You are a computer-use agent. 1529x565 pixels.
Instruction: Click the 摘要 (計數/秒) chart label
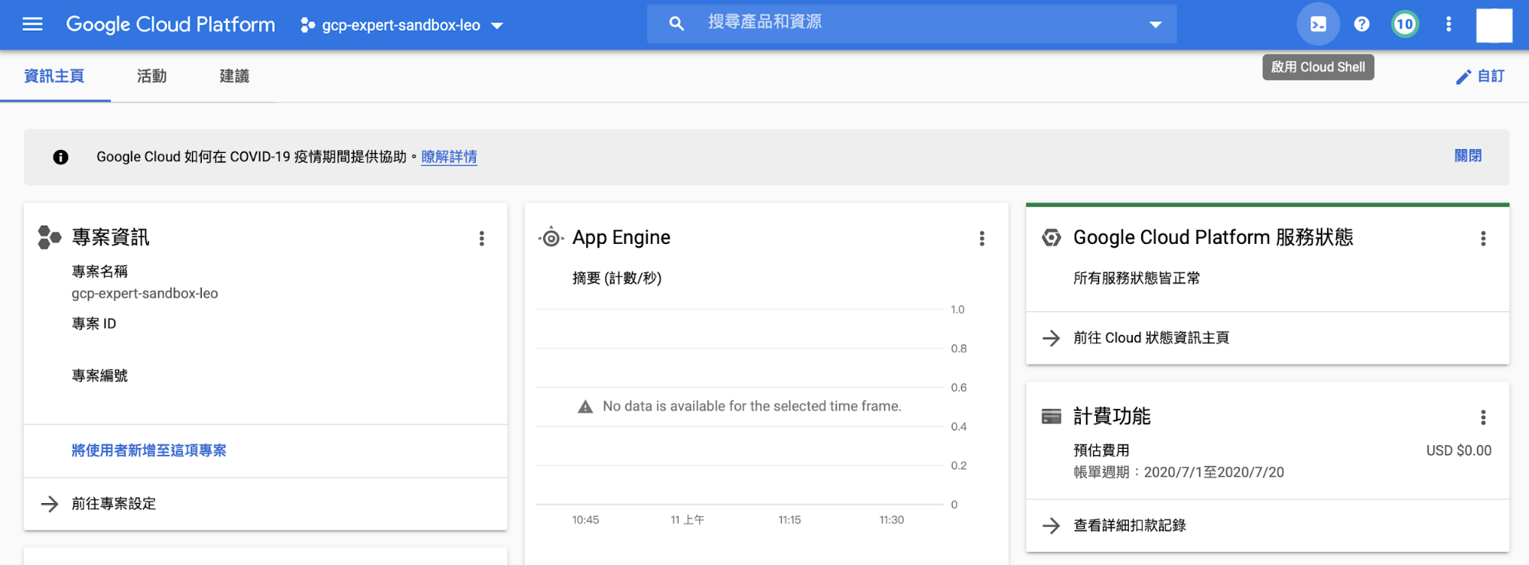pos(617,278)
